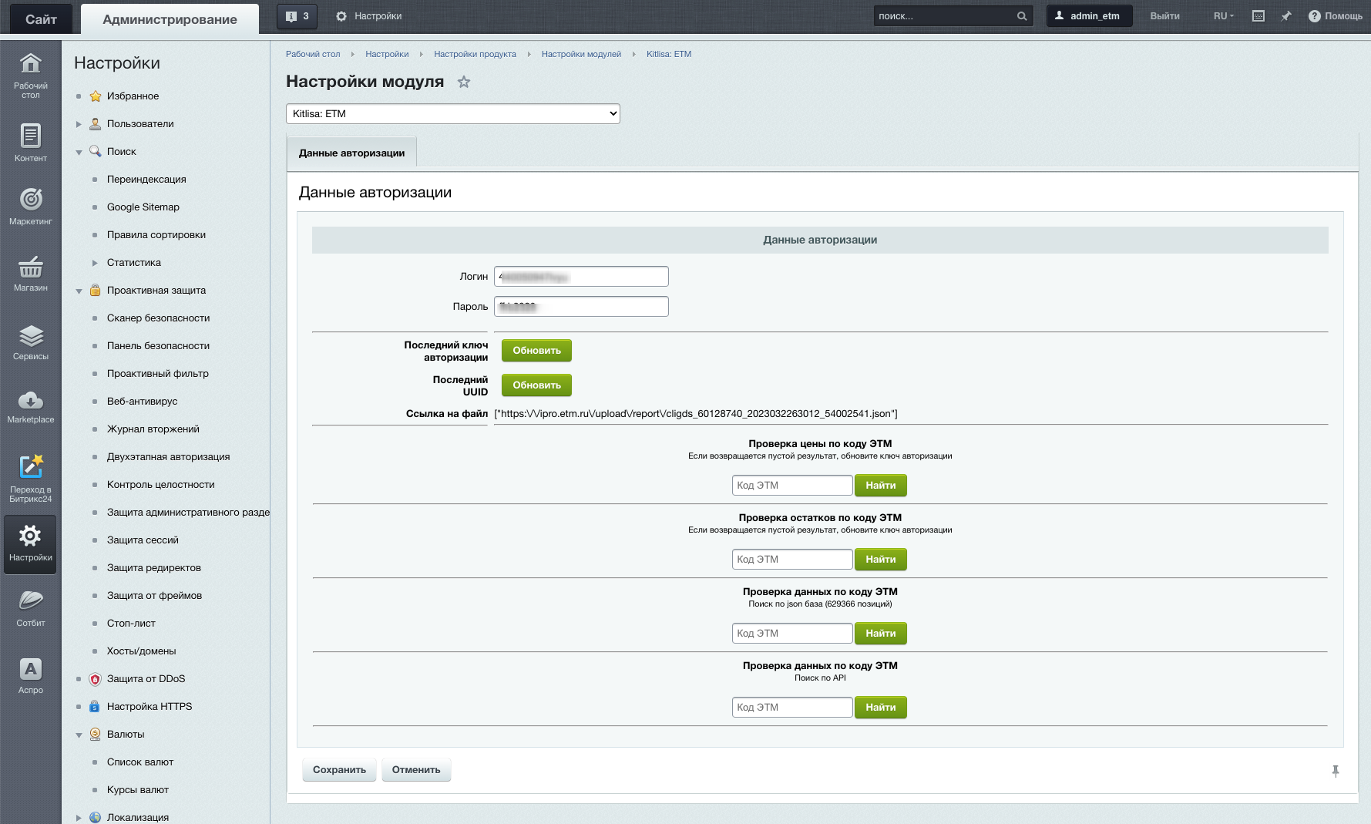1371x824 pixels.
Task: Click the pin icon near form bottom
Action: [1336, 771]
